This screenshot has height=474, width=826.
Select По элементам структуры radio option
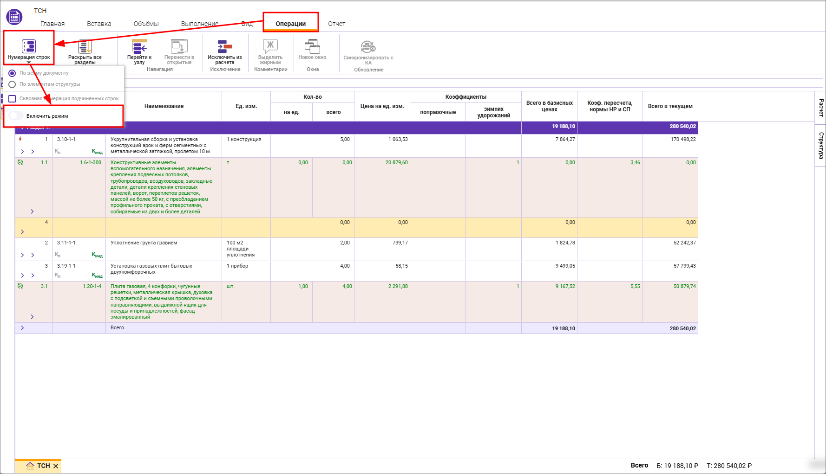coord(13,84)
